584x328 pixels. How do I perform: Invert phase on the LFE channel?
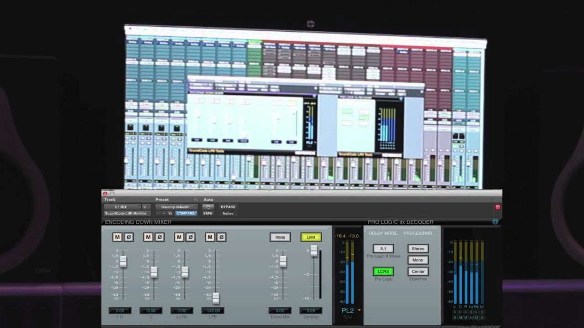coord(221,237)
